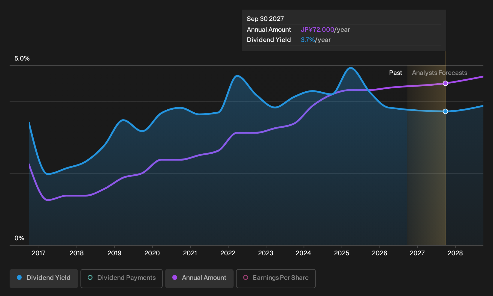Click the 2025 x-axis year label

[342, 253]
